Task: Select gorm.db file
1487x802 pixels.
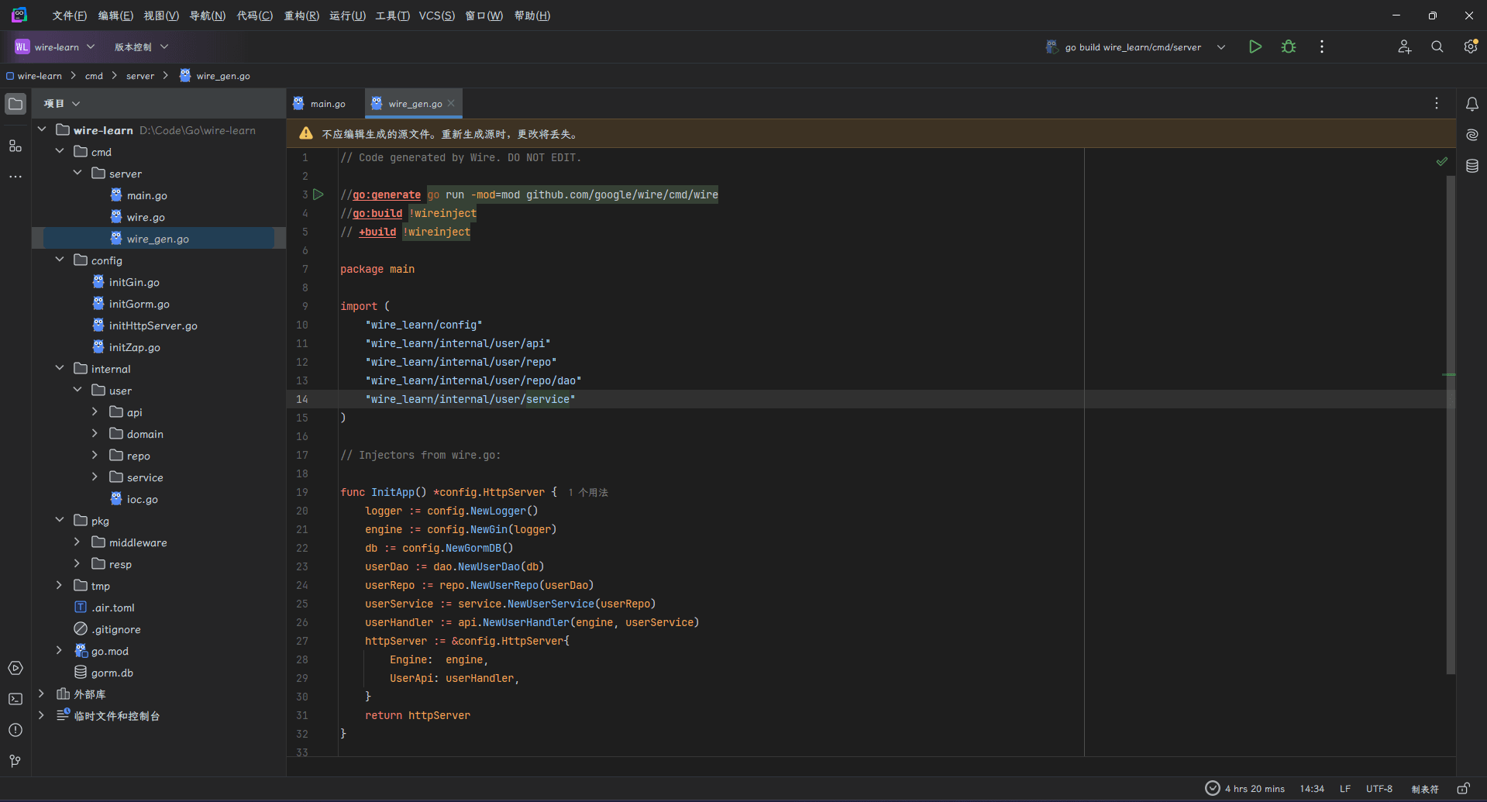Action: pyautogui.click(x=112, y=673)
